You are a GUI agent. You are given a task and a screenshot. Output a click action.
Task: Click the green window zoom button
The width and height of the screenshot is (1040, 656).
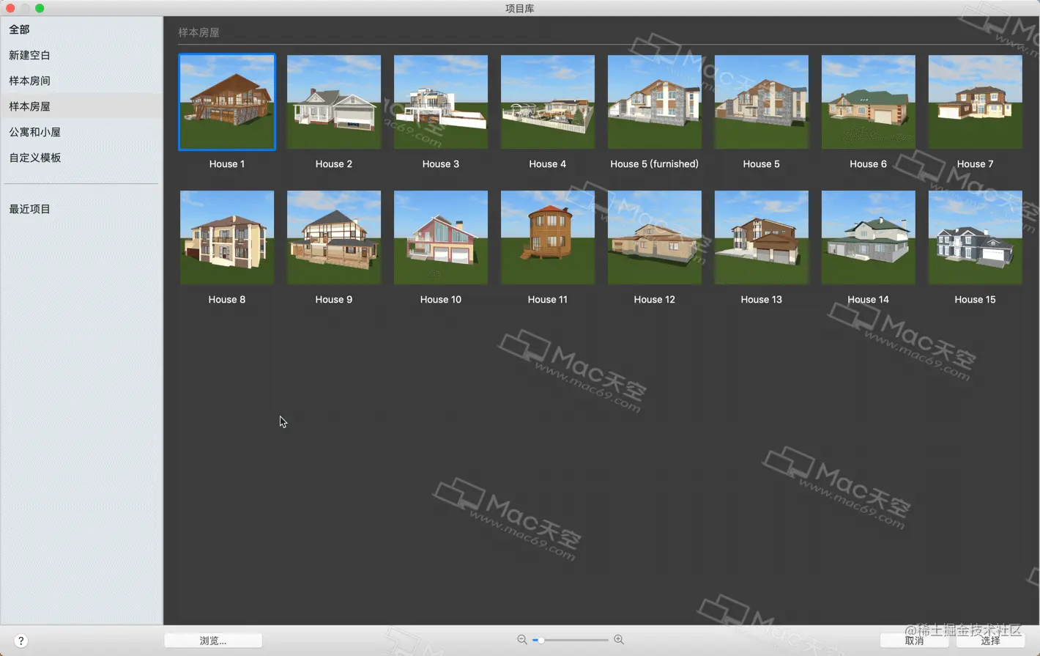click(40, 8)
